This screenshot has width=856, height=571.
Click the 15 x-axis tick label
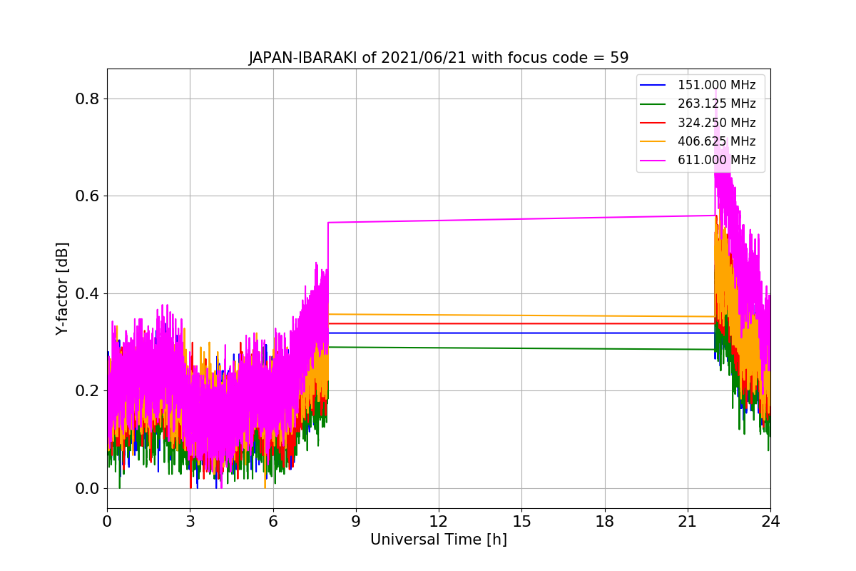point(521,522)
